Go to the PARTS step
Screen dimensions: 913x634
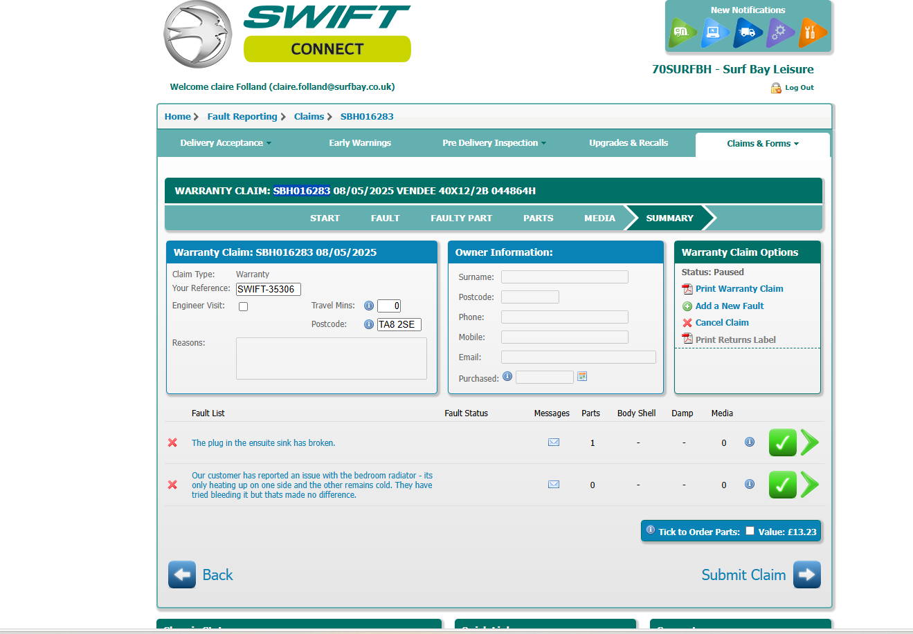(538, 218)
